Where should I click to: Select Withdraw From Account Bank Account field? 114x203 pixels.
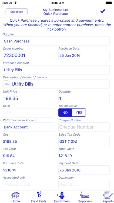29,127
